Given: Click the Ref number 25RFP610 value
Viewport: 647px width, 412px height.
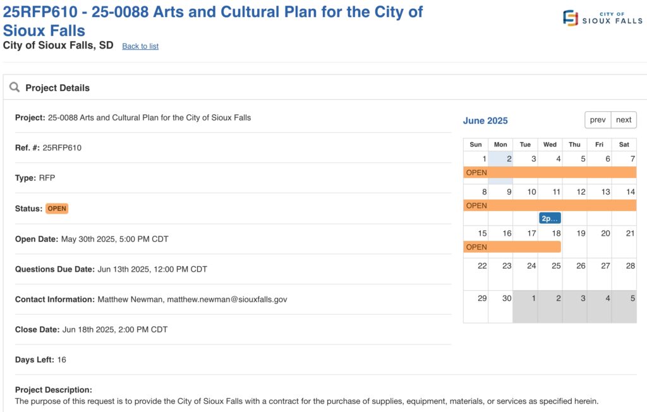Looking at the screenshot, I should pos(62,148).
